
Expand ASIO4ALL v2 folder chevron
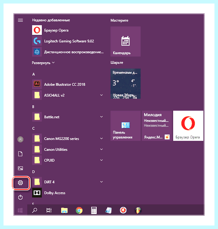pyautogui.click(x=102, y=95)
